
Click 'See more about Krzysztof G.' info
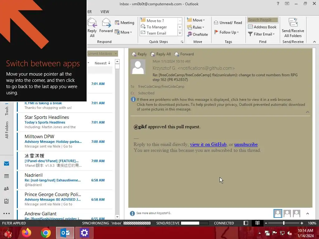click(x=154, y=213)
